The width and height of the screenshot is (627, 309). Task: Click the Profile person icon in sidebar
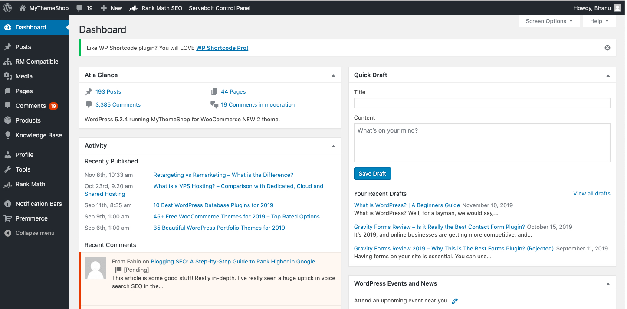[x=8, y=155]
